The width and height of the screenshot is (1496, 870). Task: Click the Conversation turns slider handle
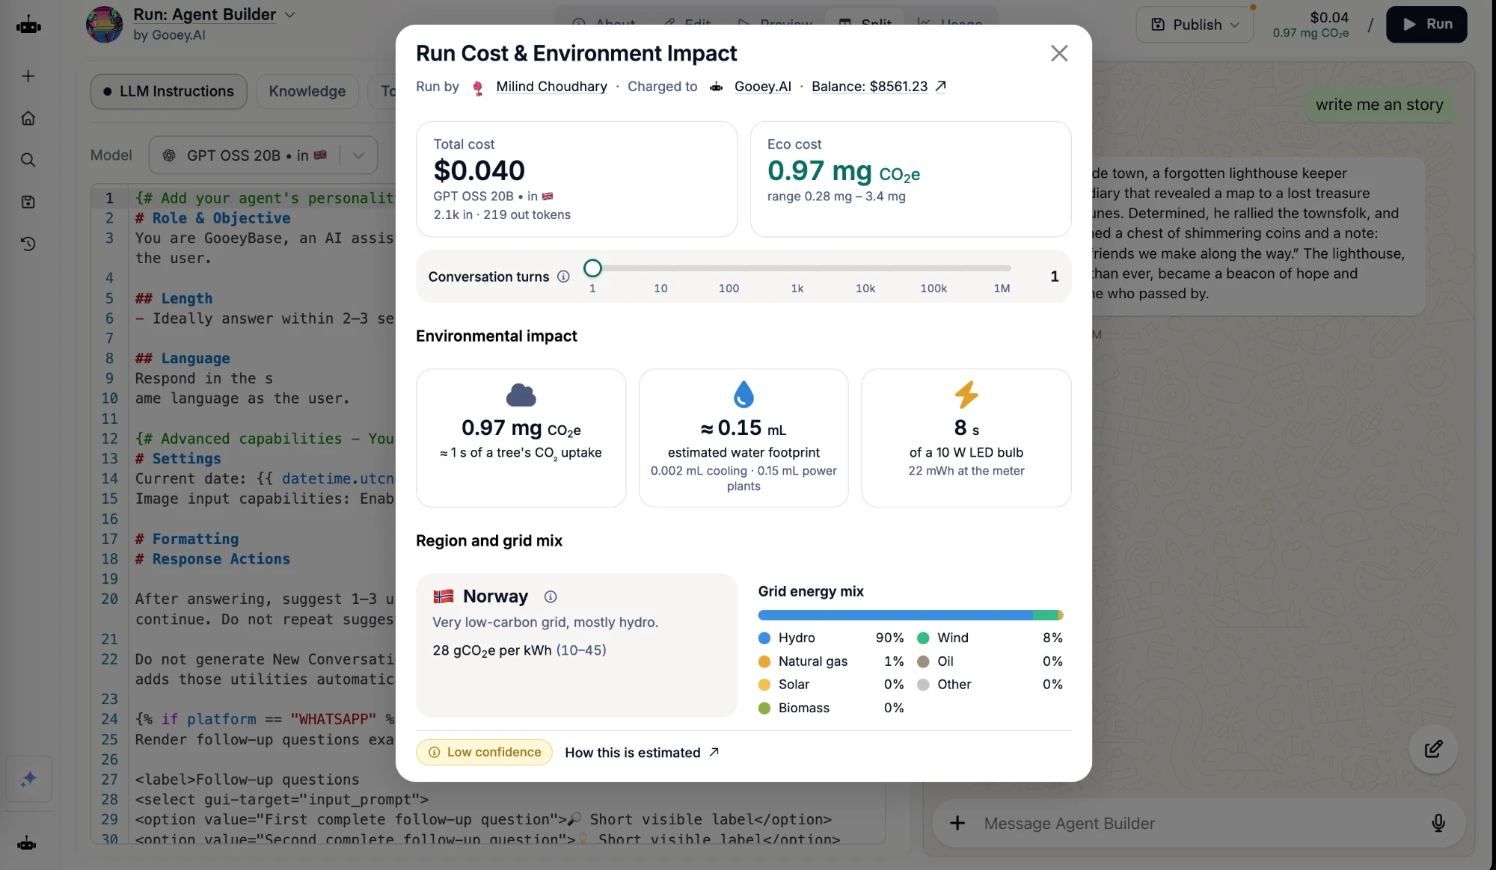(592, 268)
